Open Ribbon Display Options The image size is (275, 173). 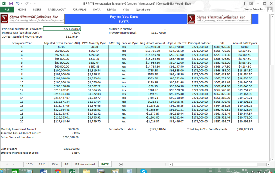coord(251,3)
